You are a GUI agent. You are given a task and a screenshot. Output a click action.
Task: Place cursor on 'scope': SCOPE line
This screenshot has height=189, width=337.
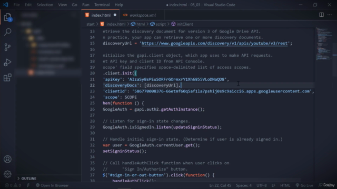[x=120, y=97]
